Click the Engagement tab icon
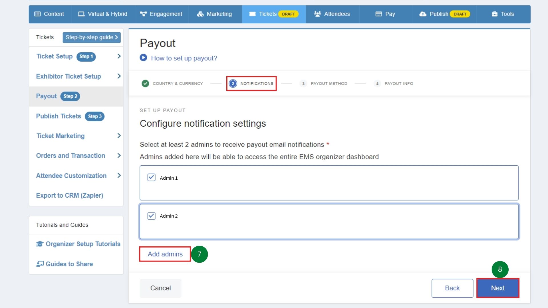 tap(143, 14)
